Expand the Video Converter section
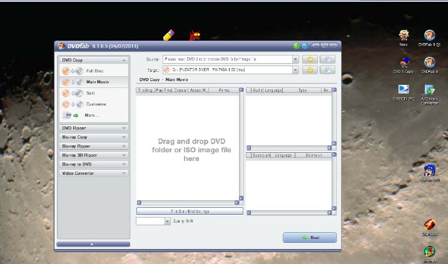This screenshot has height=264, width=448. click(93, 173)
